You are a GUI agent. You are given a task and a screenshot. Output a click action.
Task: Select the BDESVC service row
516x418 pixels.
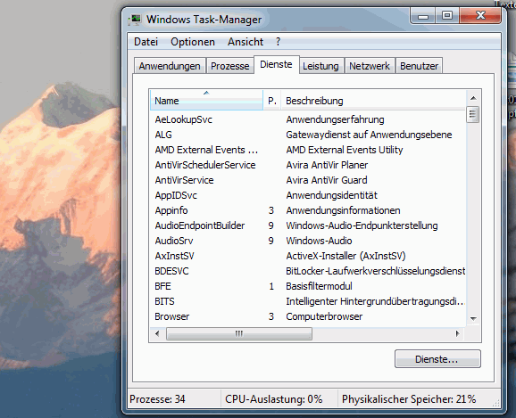click(x=308, y=271)
